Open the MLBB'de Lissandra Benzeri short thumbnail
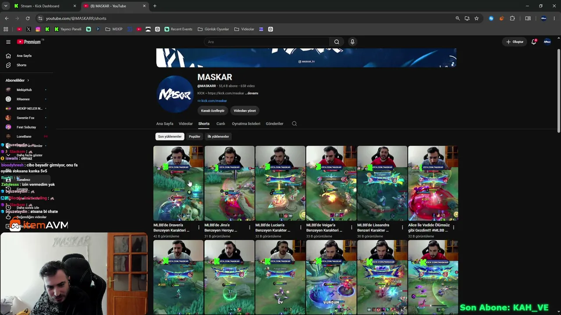 (382, 183)
